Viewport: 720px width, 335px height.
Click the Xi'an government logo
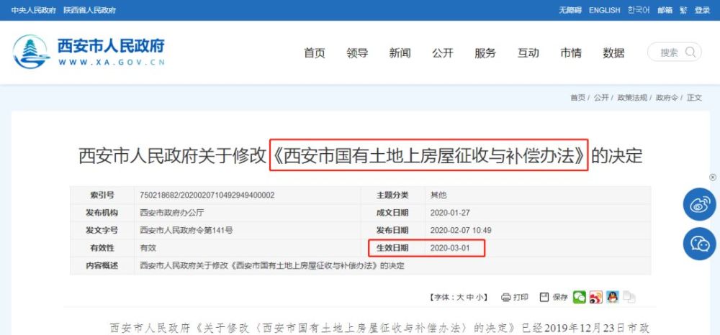pos(31,52)
